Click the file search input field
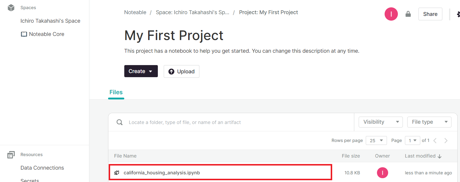This screenshot has width=460, height=182. [236, 122]
